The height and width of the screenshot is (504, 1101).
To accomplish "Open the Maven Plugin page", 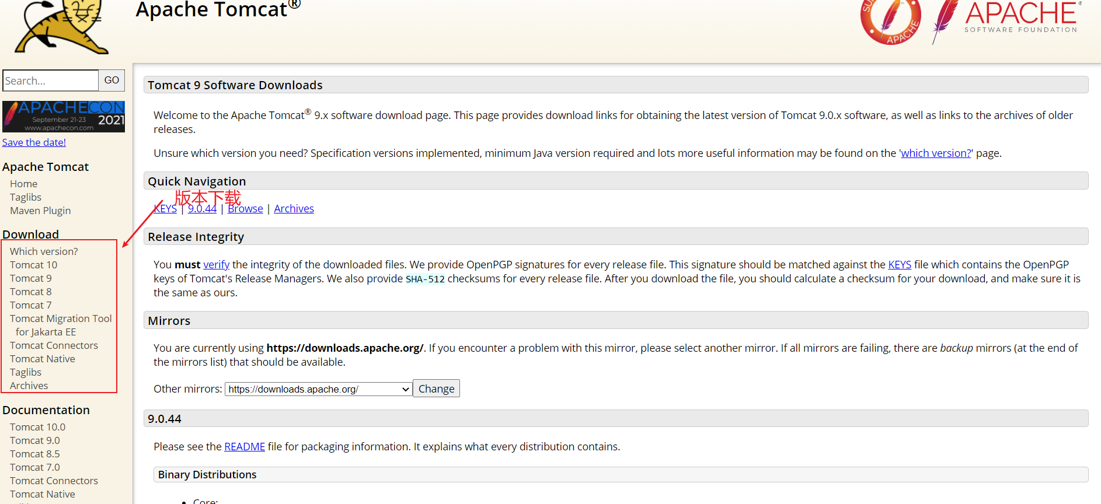I will [x=40, y=211].
